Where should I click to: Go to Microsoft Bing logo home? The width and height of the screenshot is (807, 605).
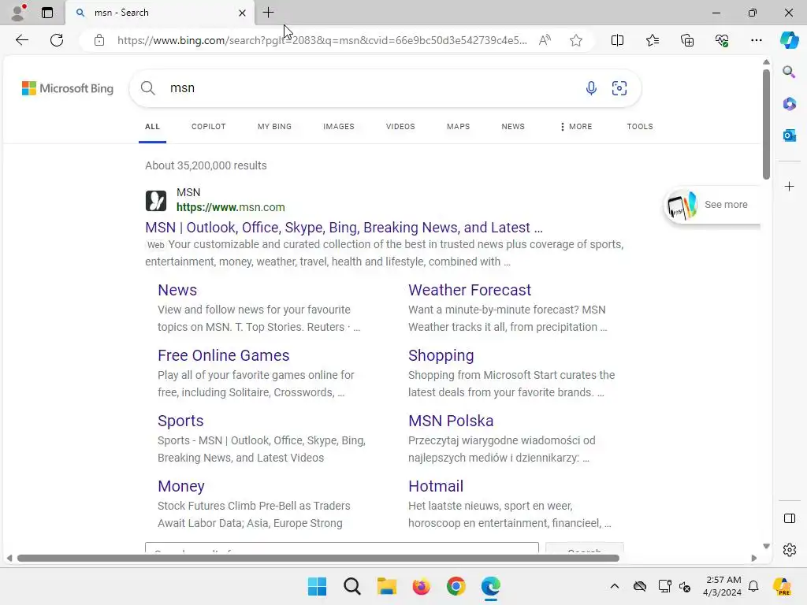(68, 88)
